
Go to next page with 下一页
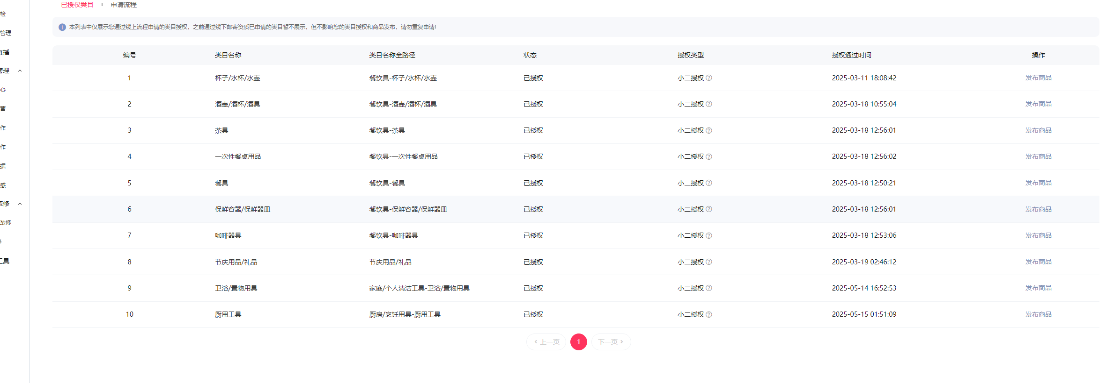coord(611,342)
